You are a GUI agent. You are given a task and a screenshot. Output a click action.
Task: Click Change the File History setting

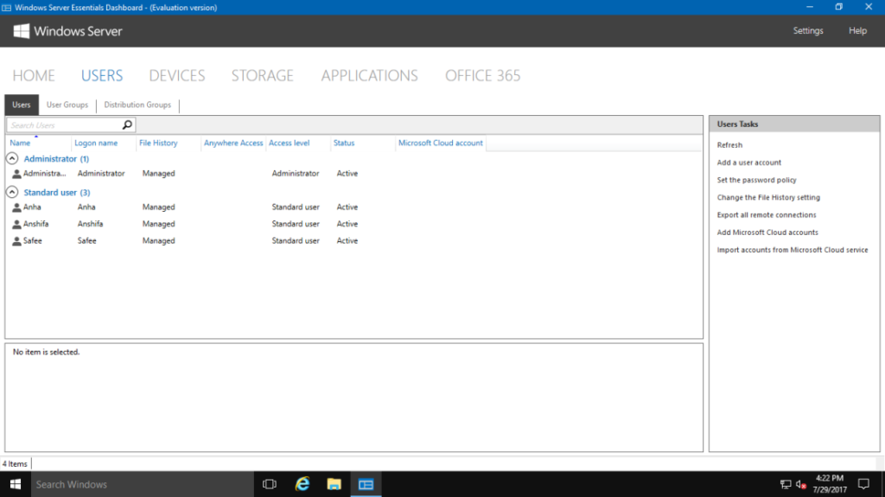pos(768,198)
